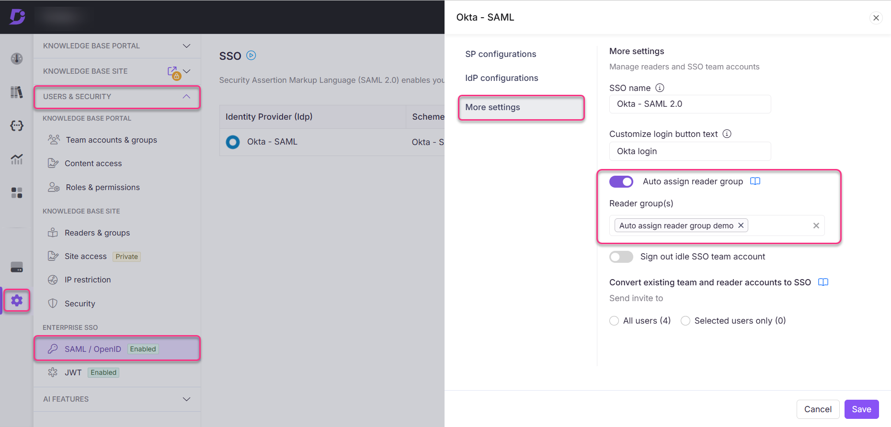891x427 pixels.
Task: Open the settings gear icon
Action: 17,301
